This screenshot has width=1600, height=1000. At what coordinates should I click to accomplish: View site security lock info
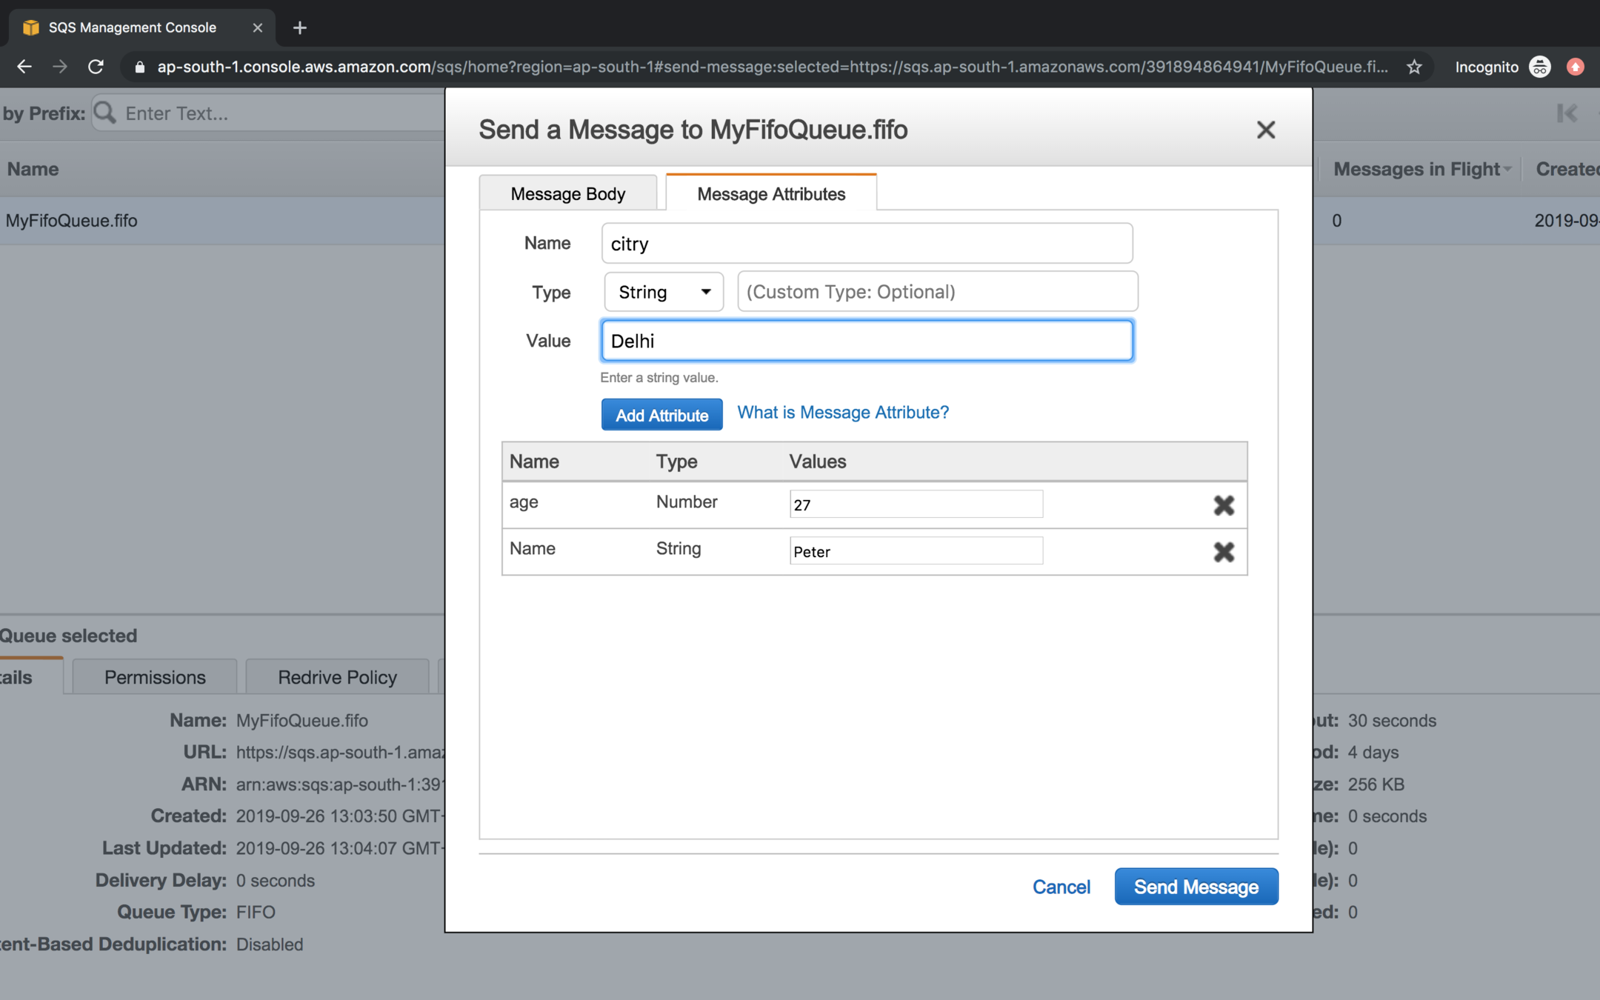tap(139, 67)
